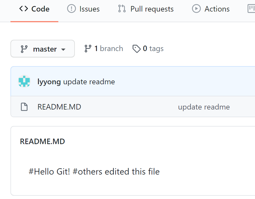
Task: Click the Pull requests merge icon
Action: pos(122,9)
